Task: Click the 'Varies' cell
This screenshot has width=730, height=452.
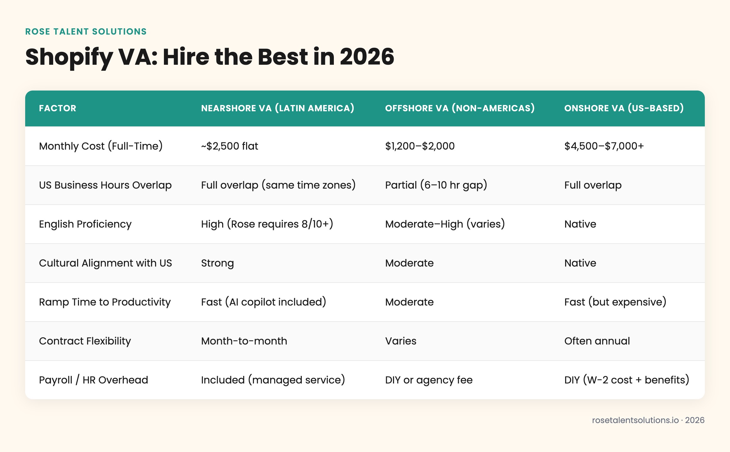Action: 401,341
